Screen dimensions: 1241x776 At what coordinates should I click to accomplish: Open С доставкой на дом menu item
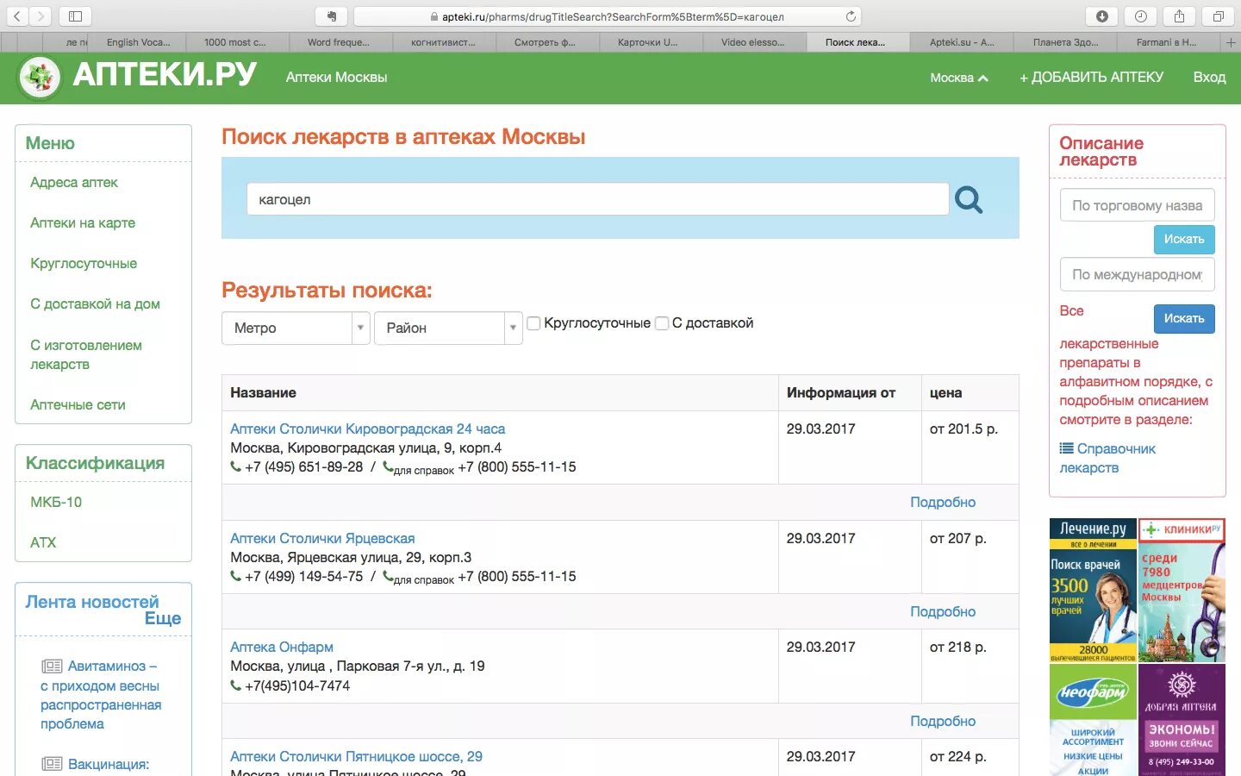[x=95, y=304]
